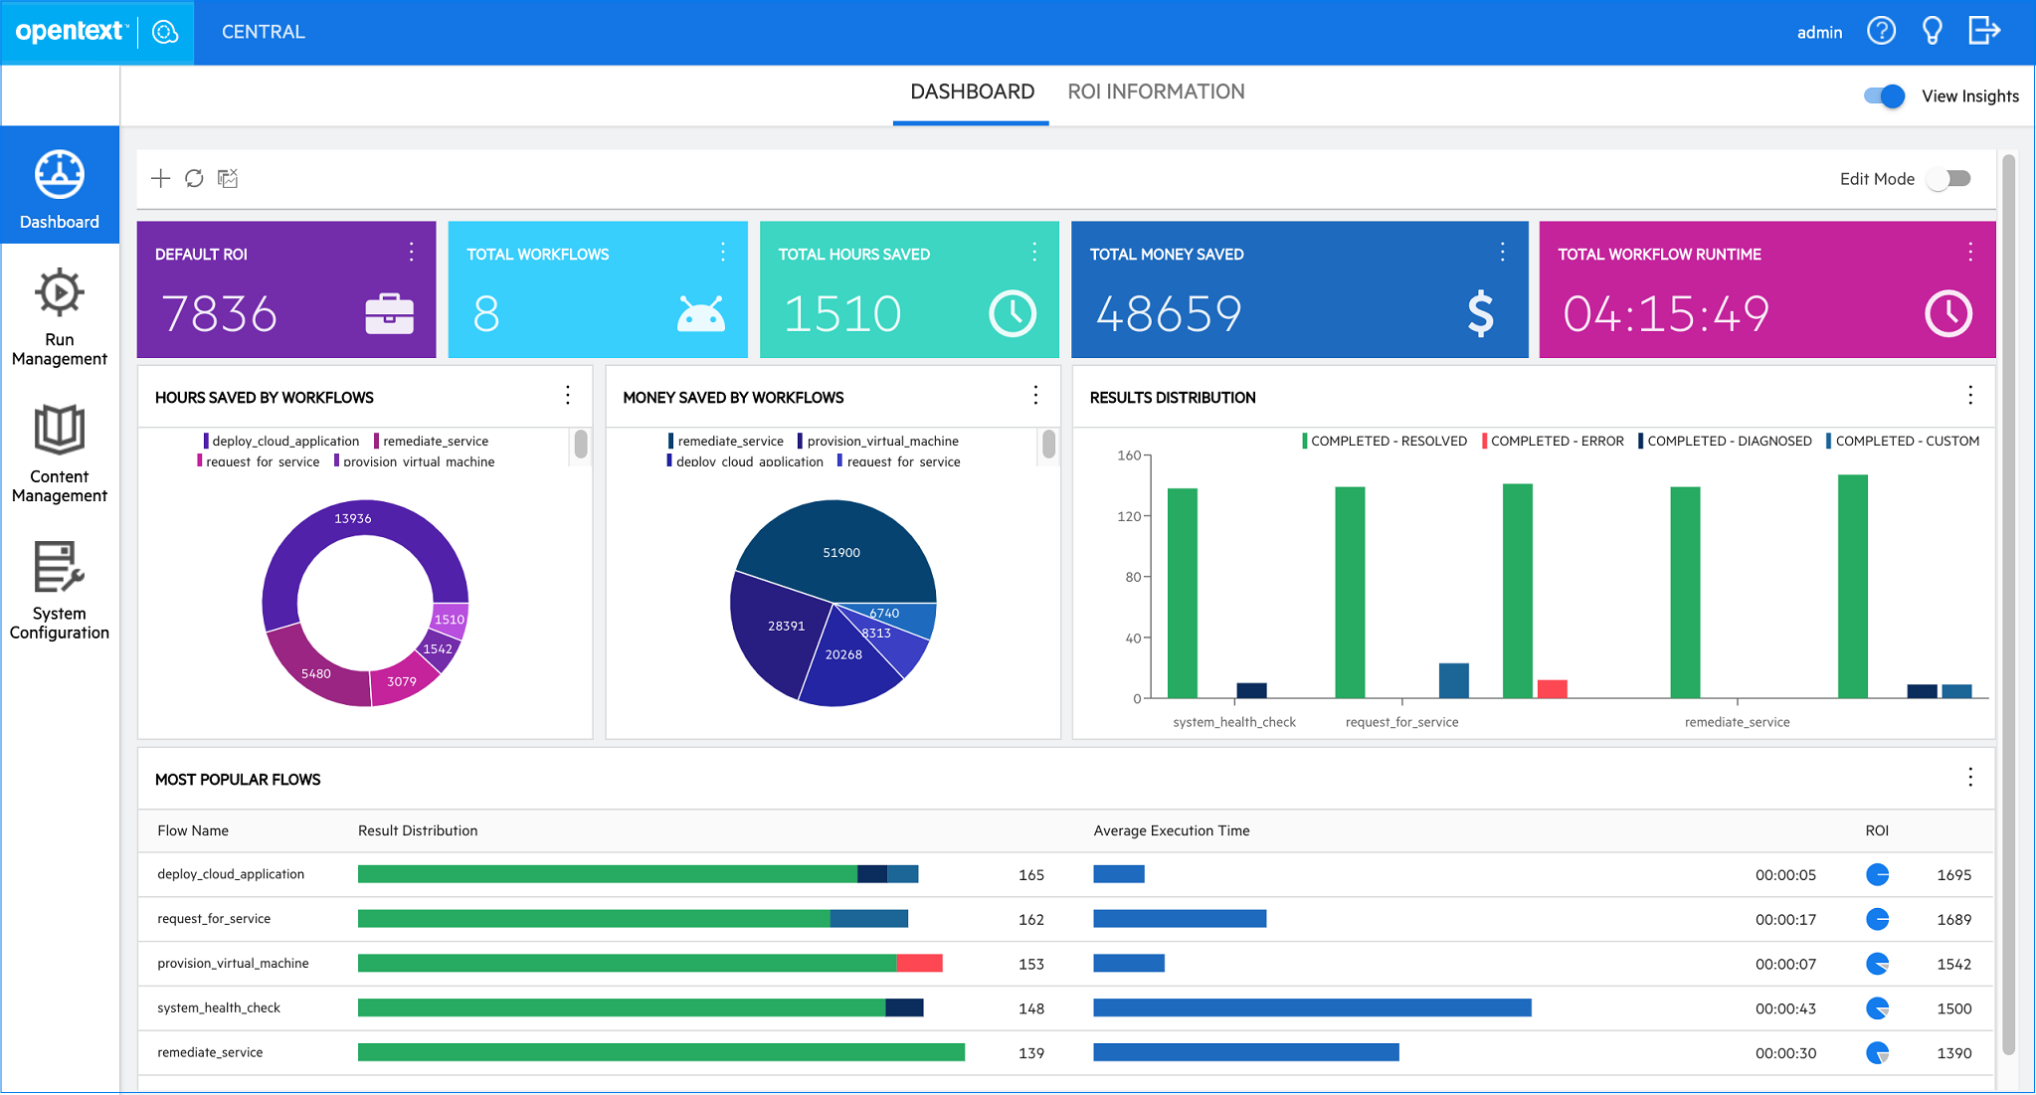Enable Edit Mode
The height and width of the screenshot is (1095, 2036).
pos(1948,178)
